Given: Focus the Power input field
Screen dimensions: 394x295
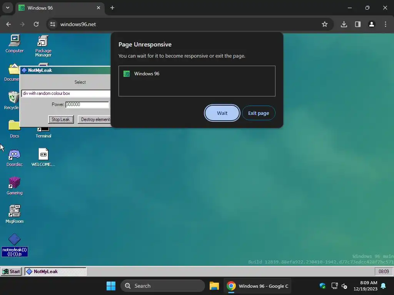Looking at the screenshot, I should 87,104.
